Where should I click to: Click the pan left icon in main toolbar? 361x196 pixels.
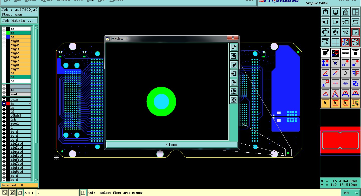(x=325, y=22)
